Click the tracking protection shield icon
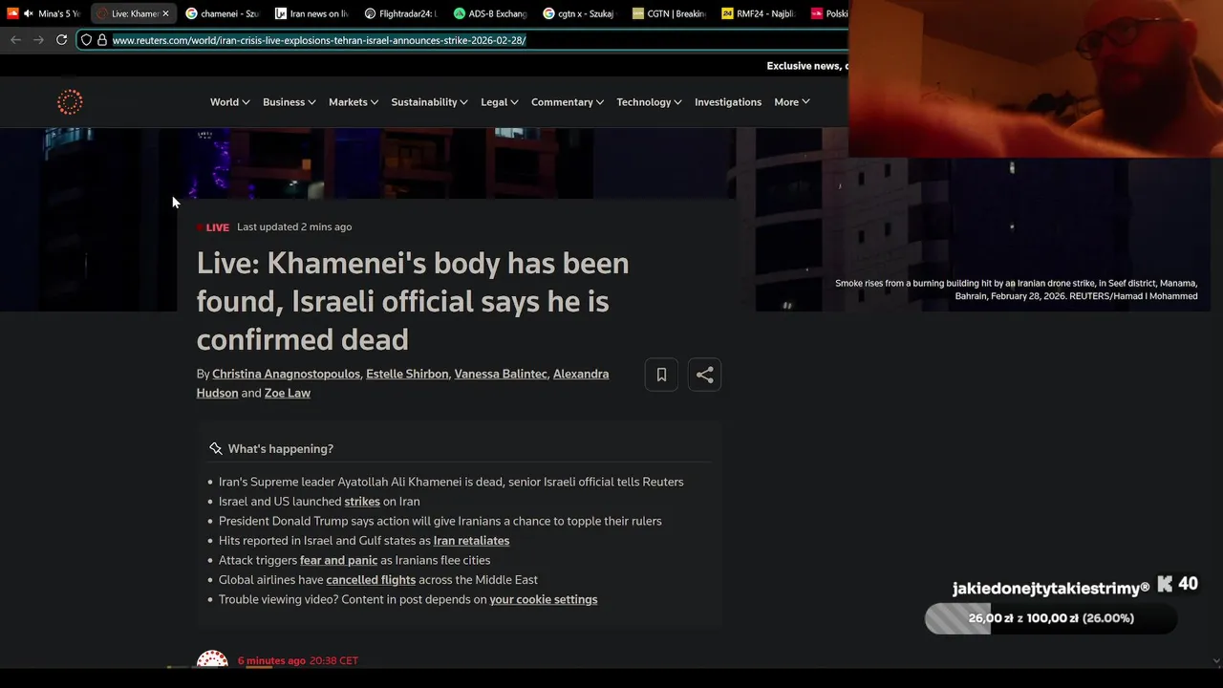 point(86,40)
